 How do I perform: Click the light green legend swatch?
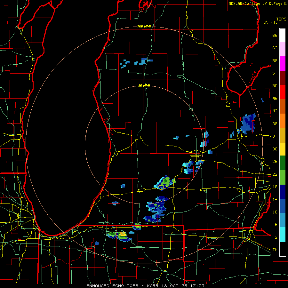tap(283, 177)
